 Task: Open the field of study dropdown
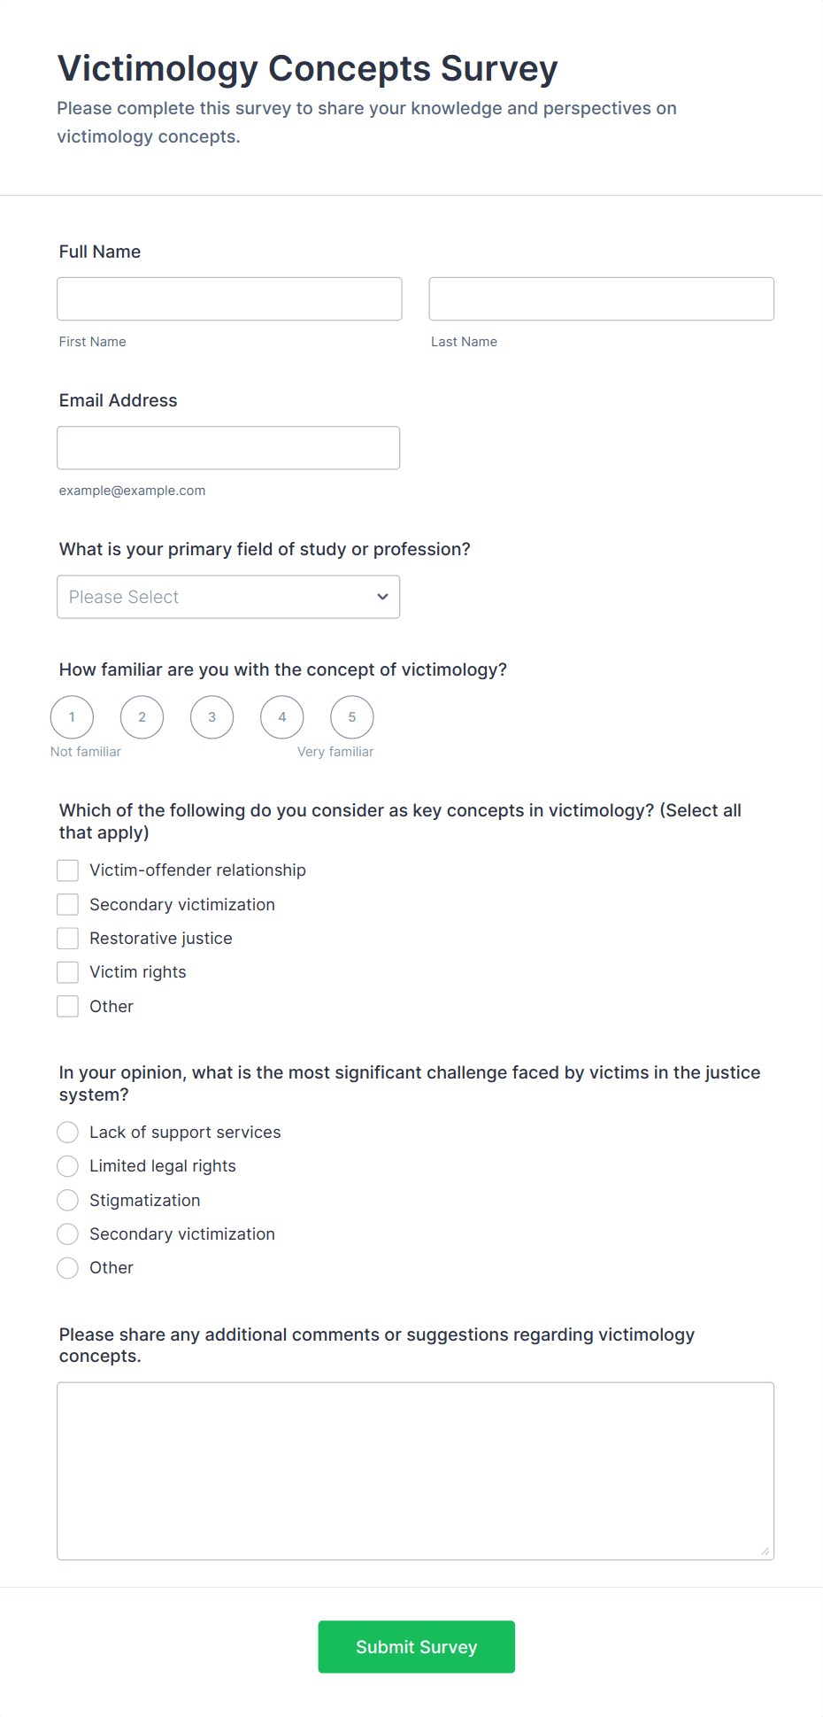point(227,597)
